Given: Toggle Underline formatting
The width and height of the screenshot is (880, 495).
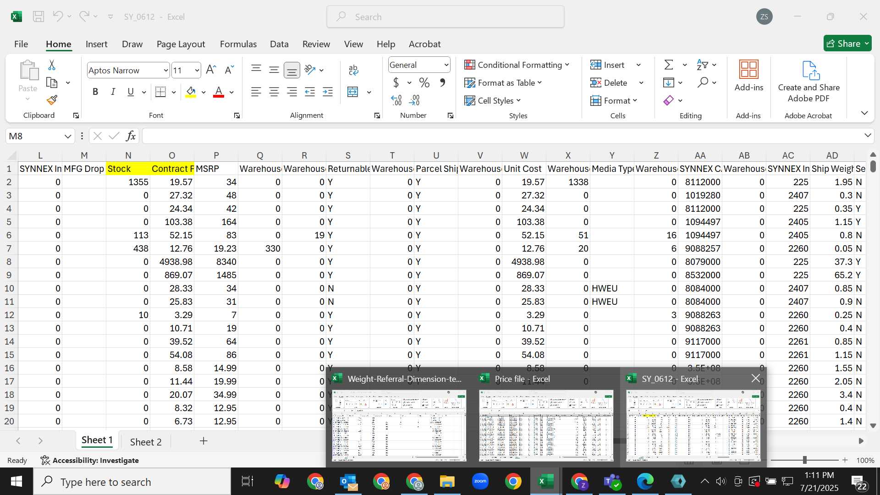Looking at the screenshot, I should coord(131,92).
